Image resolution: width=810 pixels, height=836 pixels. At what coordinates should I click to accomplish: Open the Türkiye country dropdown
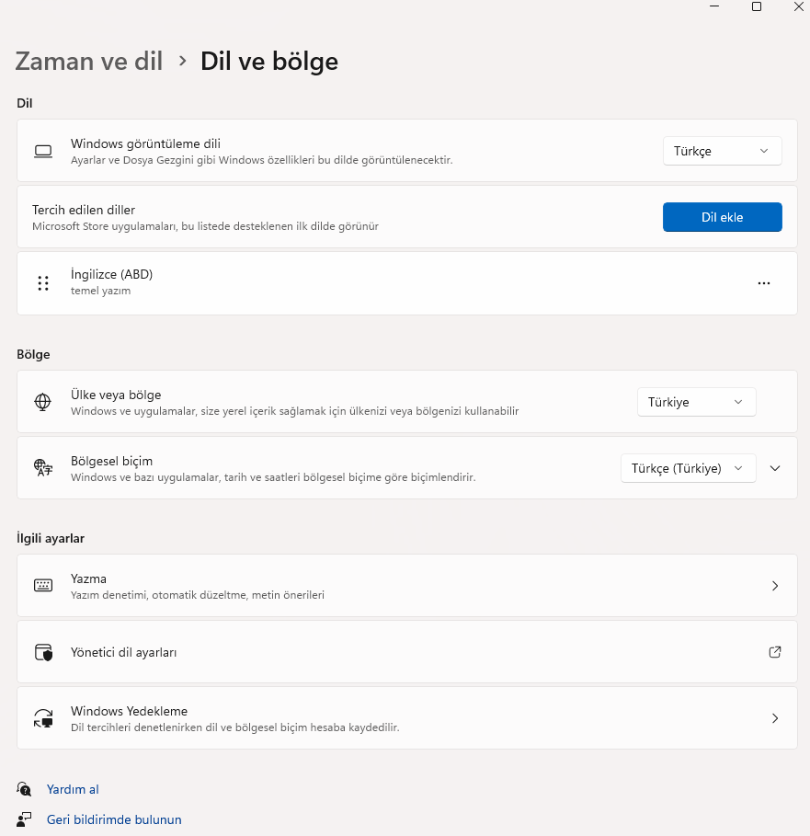click(696, 402)
